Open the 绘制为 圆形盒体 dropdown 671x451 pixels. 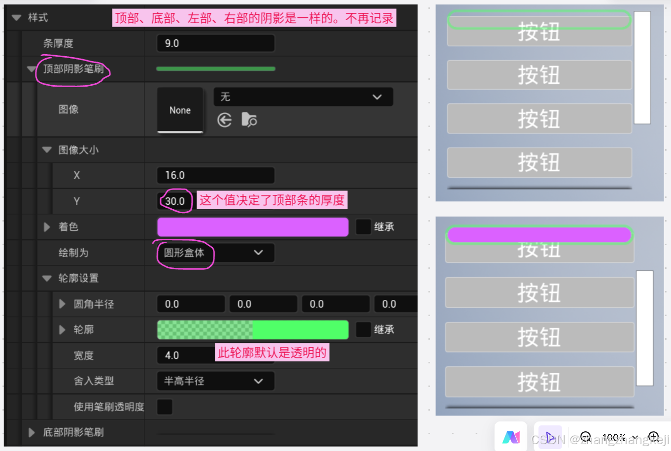pos(215,253)
